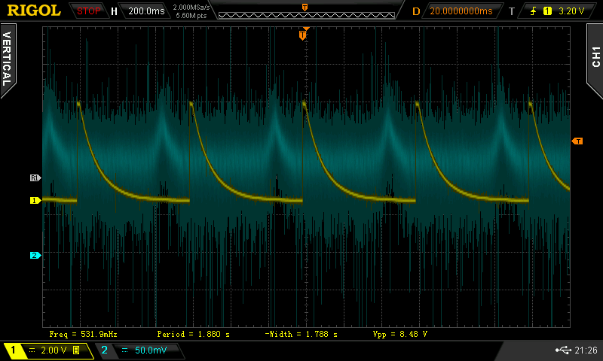
Task: Select the cyan channel 2 label
Action: pyautogui.click(x=104, y=350)
